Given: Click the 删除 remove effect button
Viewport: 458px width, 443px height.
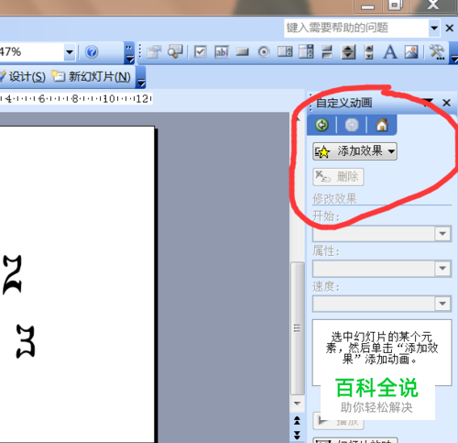Looking at the screenshot, I should (338, 177).
